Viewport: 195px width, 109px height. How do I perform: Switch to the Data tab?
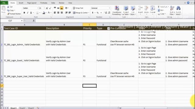click(x=53, y=3)
